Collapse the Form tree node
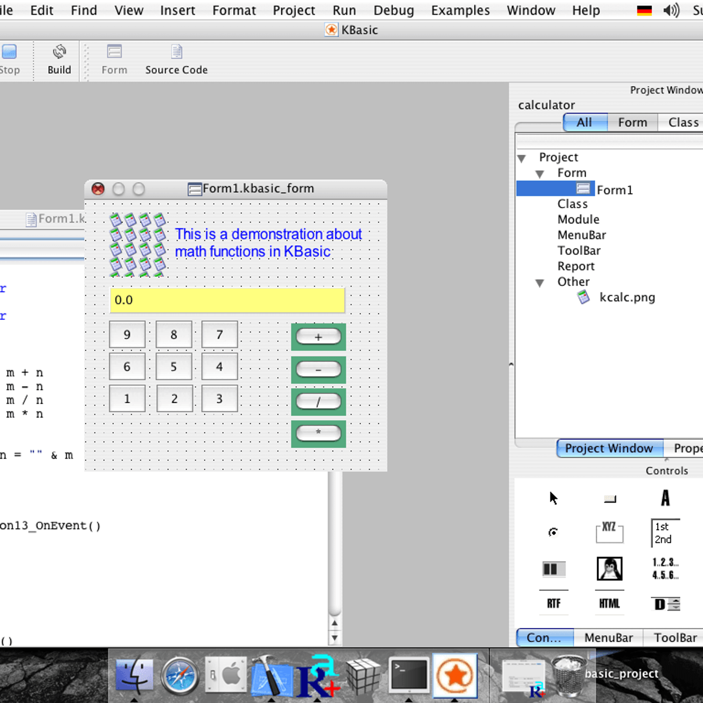Image resolution: width=703 pixels, height=703 pixels. pos(540,174)
